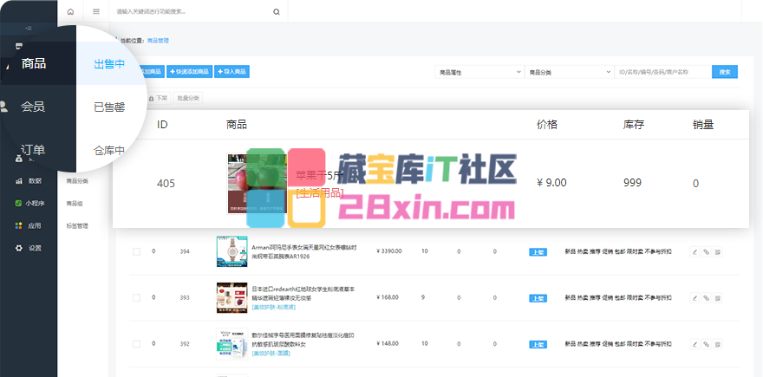The image size is (763, 377).
Task: Click the [美妆护肤-面膜] category link
Action: point(271,353)
